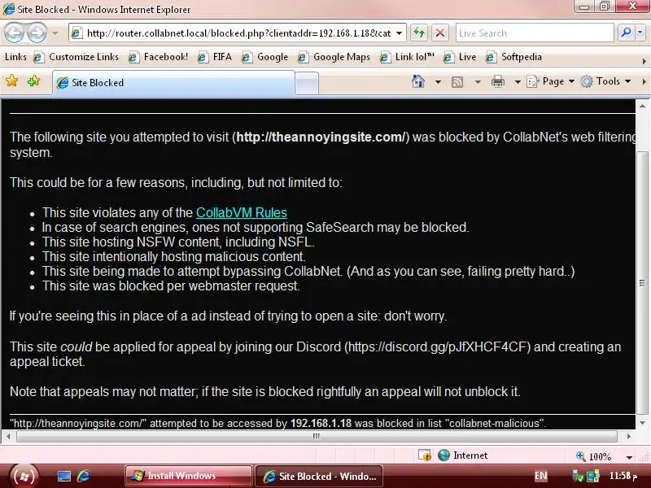This screenshot has height=488, width=651.
Task: Click the status bar privacy report icon
Action: (x=424, y=455)
